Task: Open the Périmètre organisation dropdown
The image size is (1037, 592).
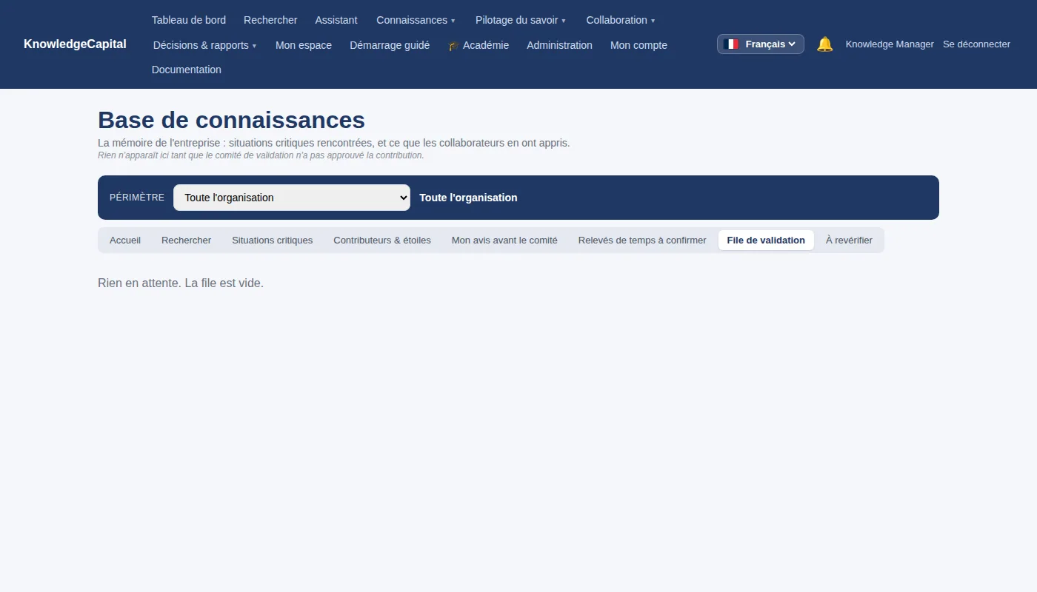Action: 292,198
